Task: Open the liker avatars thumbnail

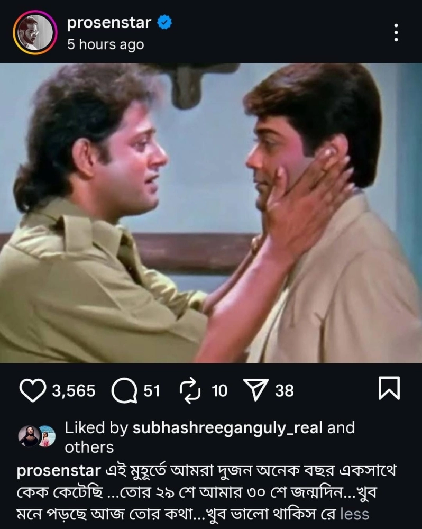Action: tap(37, 436)
